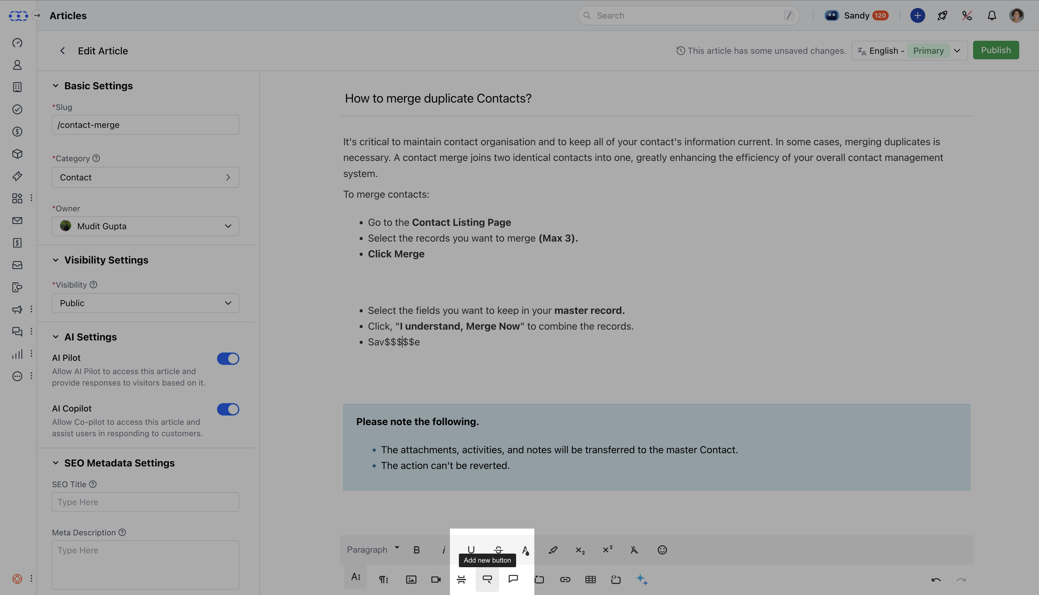Image resolution: width=1039 pixels, height=595 pixels.
Task: Open the Visibility dropdown set to Public
Action: point(145,303)
